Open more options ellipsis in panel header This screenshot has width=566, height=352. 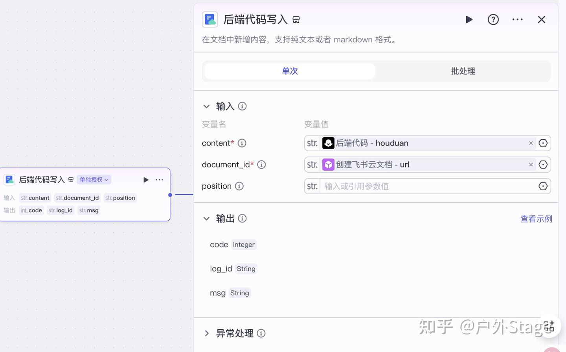517,20
